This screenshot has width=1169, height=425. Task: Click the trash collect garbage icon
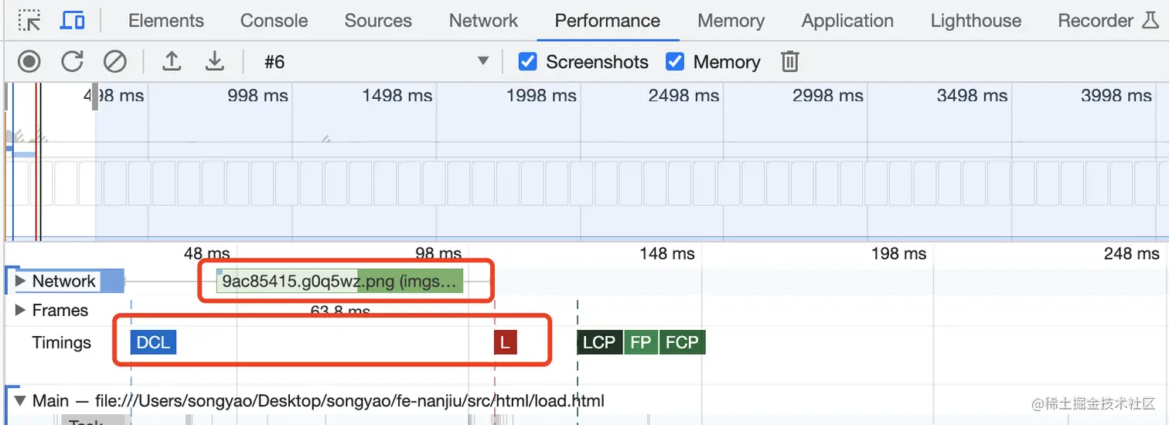789,61
